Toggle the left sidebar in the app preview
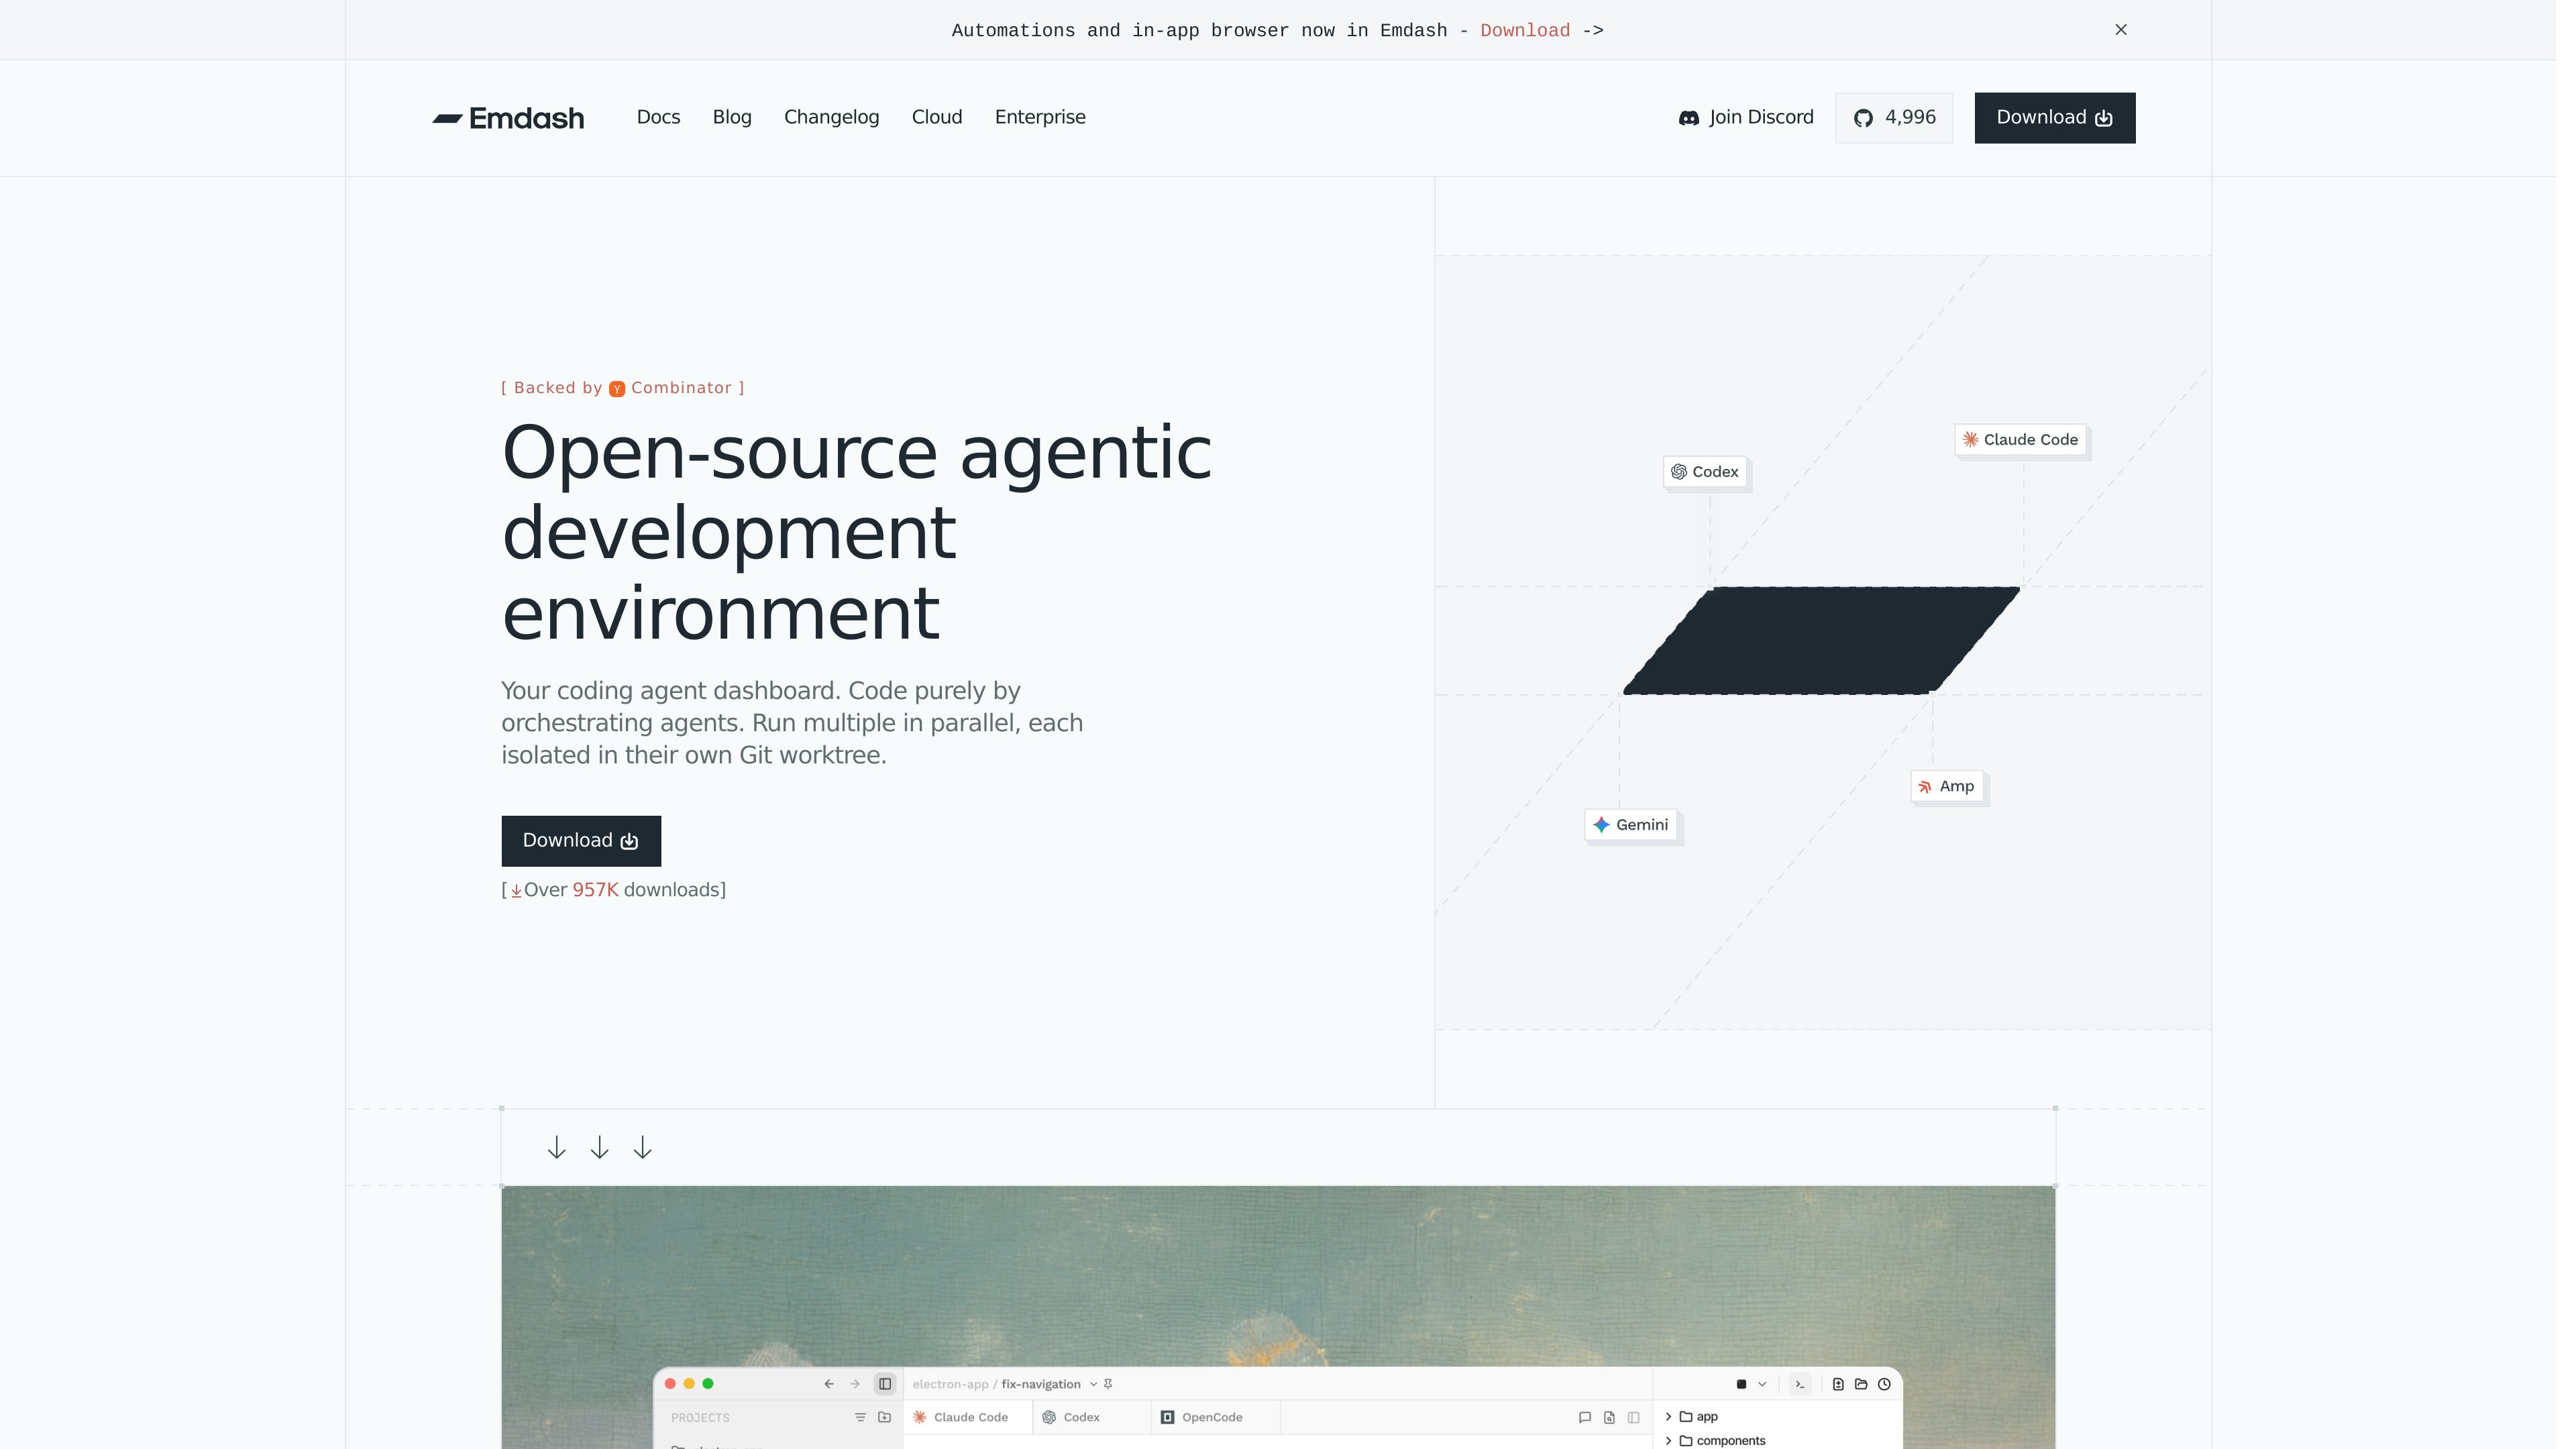 point(885,1384)
